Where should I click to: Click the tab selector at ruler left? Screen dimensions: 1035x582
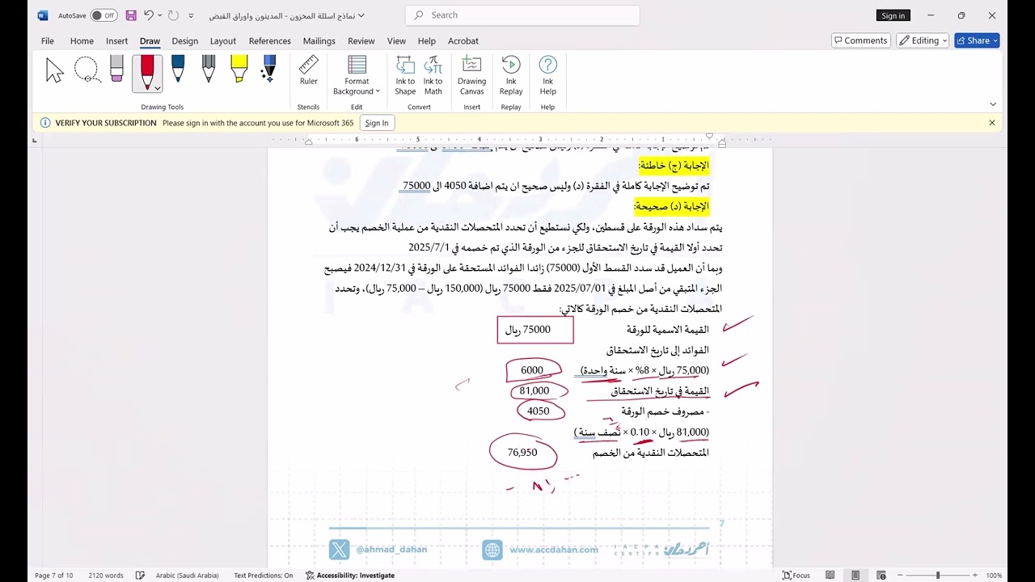pyautogui.click(x=34, y=141)
